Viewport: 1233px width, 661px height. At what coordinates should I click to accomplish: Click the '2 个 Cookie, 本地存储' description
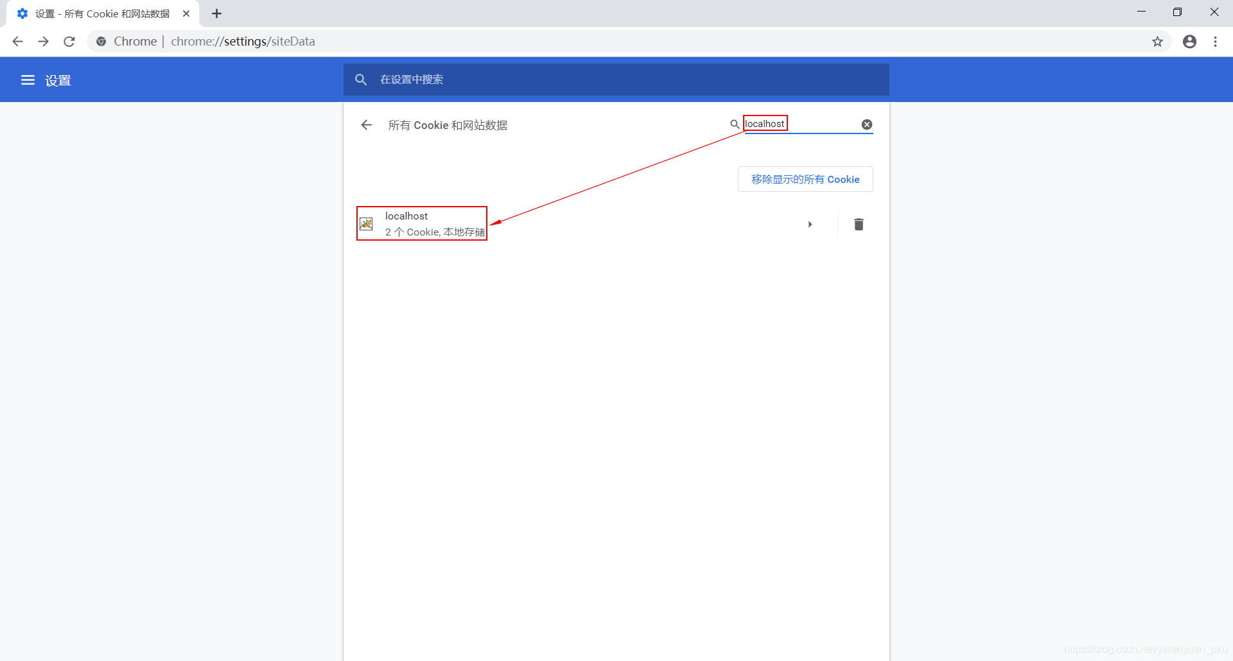[435, 232]
